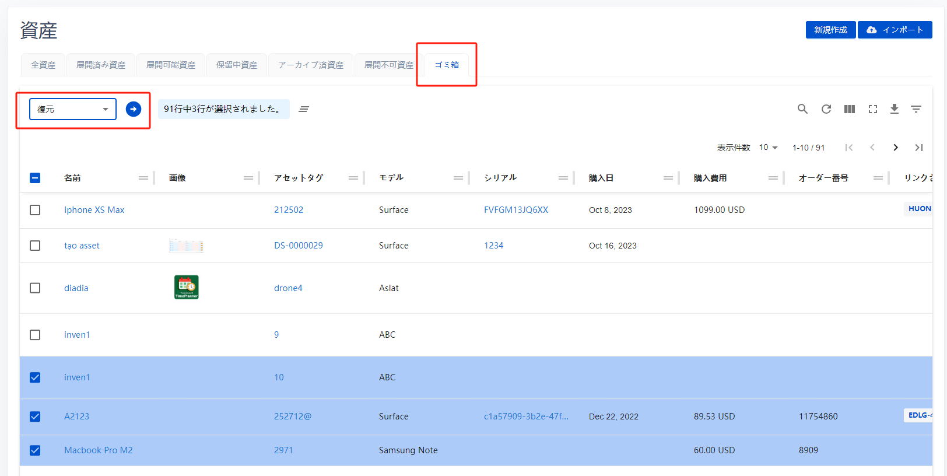
Task: Click the 新規作成 button
Action: [830, 30]
